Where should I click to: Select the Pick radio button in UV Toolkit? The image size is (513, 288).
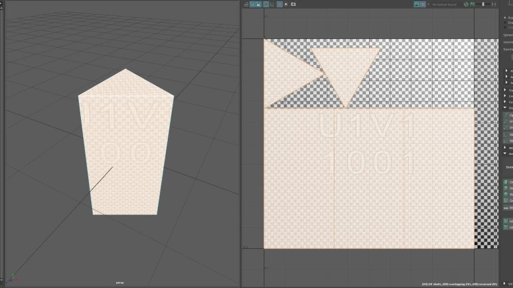point(506,18)
